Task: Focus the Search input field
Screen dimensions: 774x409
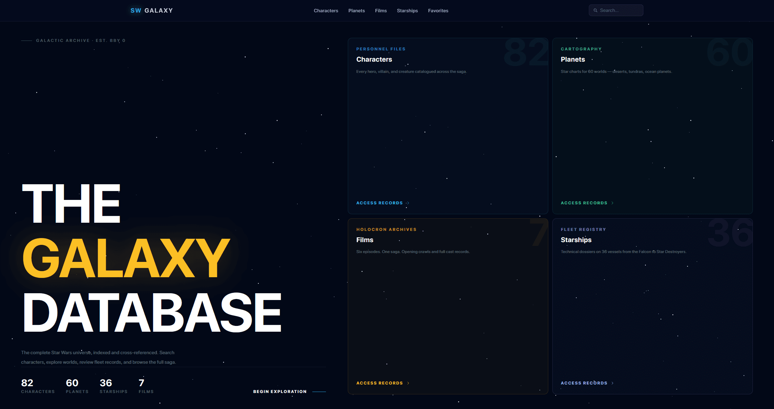Action: (x=616, y=10)
